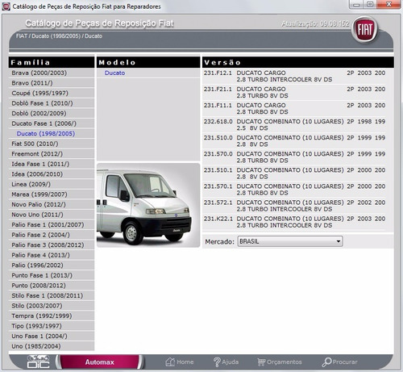Select Doblò Fase 1 (2010/) family
The height and width of the screenshot is (372, 403).
point(52,103)
